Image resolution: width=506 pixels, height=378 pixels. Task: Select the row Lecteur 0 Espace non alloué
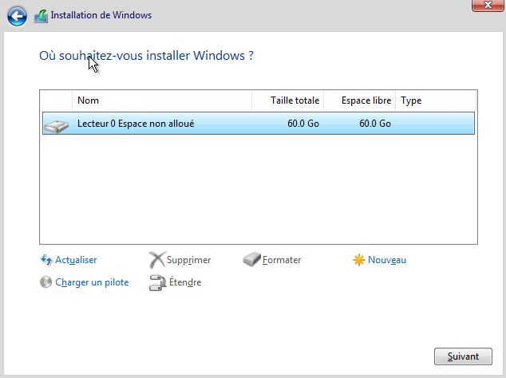click(x=259, y=123)
